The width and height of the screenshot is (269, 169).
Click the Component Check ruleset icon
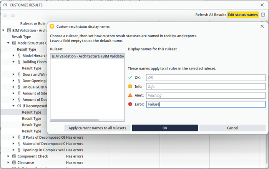pyautogui.click(x=14, y=156)
